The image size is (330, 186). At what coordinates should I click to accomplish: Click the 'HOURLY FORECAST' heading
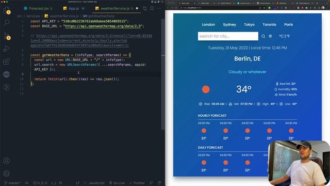[x=212, y=116]
